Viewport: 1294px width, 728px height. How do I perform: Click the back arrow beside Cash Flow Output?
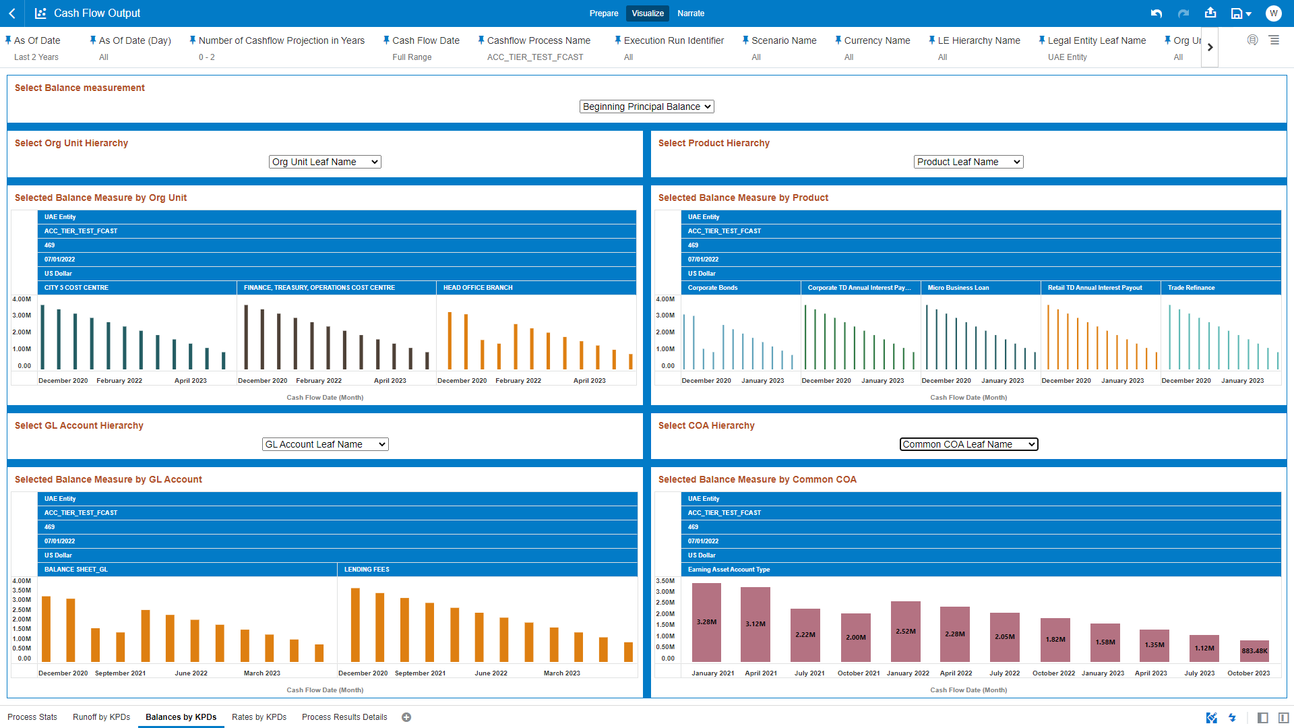point(12,13)
